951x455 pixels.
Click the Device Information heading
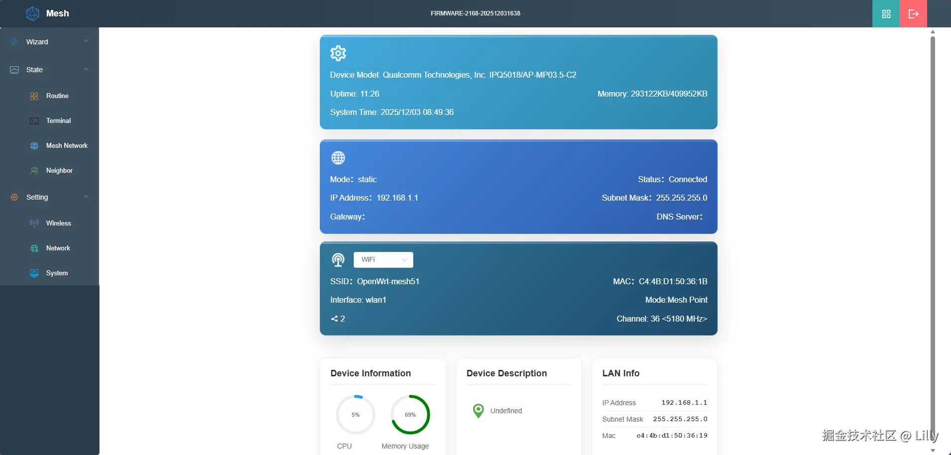click(x=371, y=373)
